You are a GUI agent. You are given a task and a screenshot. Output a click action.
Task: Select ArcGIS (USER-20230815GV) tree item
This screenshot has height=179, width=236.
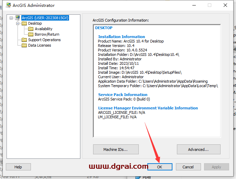[x=45, y=18]
